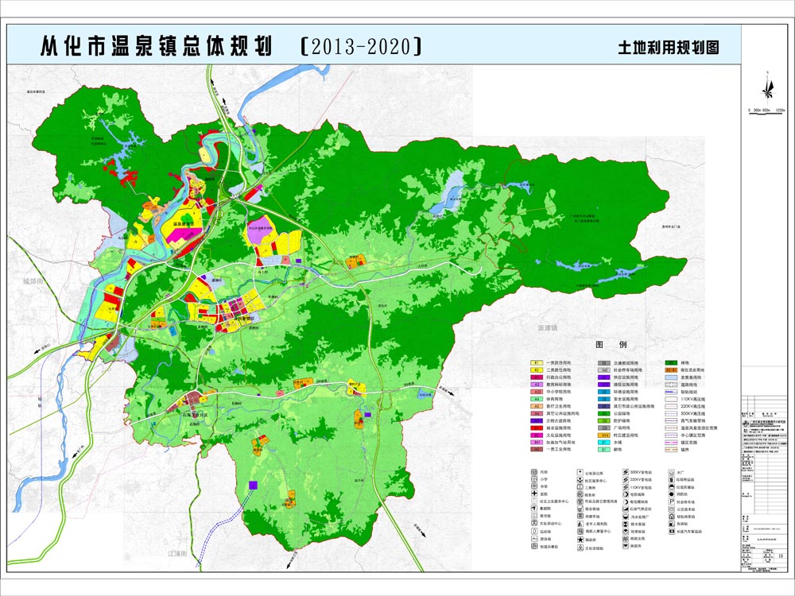Click the G2 protective green swatch
This screenshot has height=596, width=795.
(604, 420)
